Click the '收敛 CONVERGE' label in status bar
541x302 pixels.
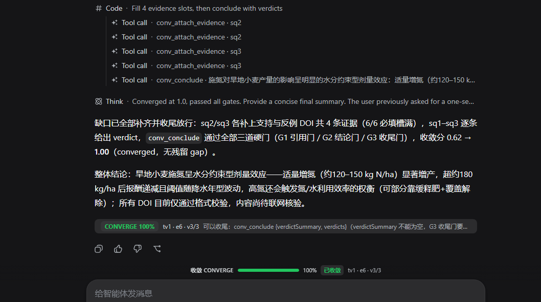(212, 270)
